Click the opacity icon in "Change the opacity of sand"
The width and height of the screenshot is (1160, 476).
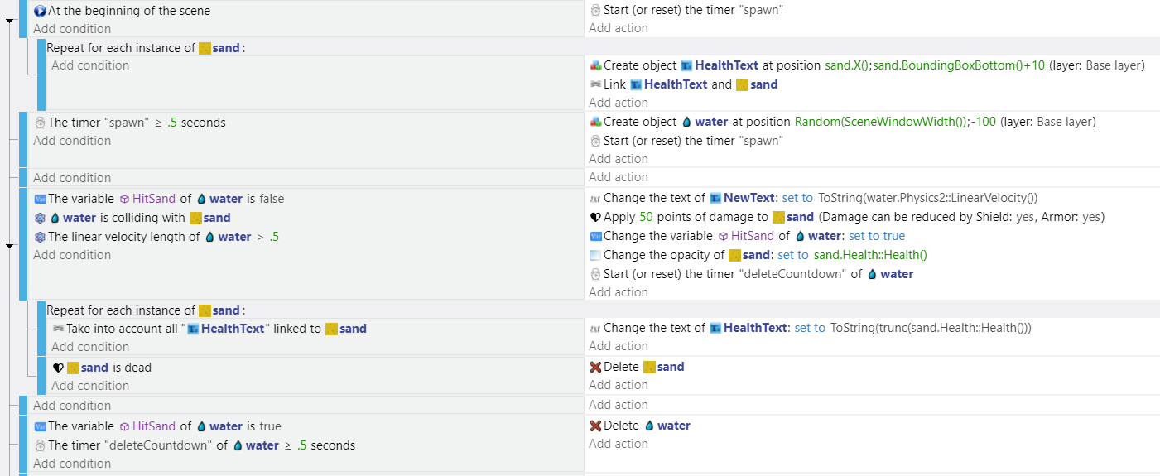[x=595, y=255]
